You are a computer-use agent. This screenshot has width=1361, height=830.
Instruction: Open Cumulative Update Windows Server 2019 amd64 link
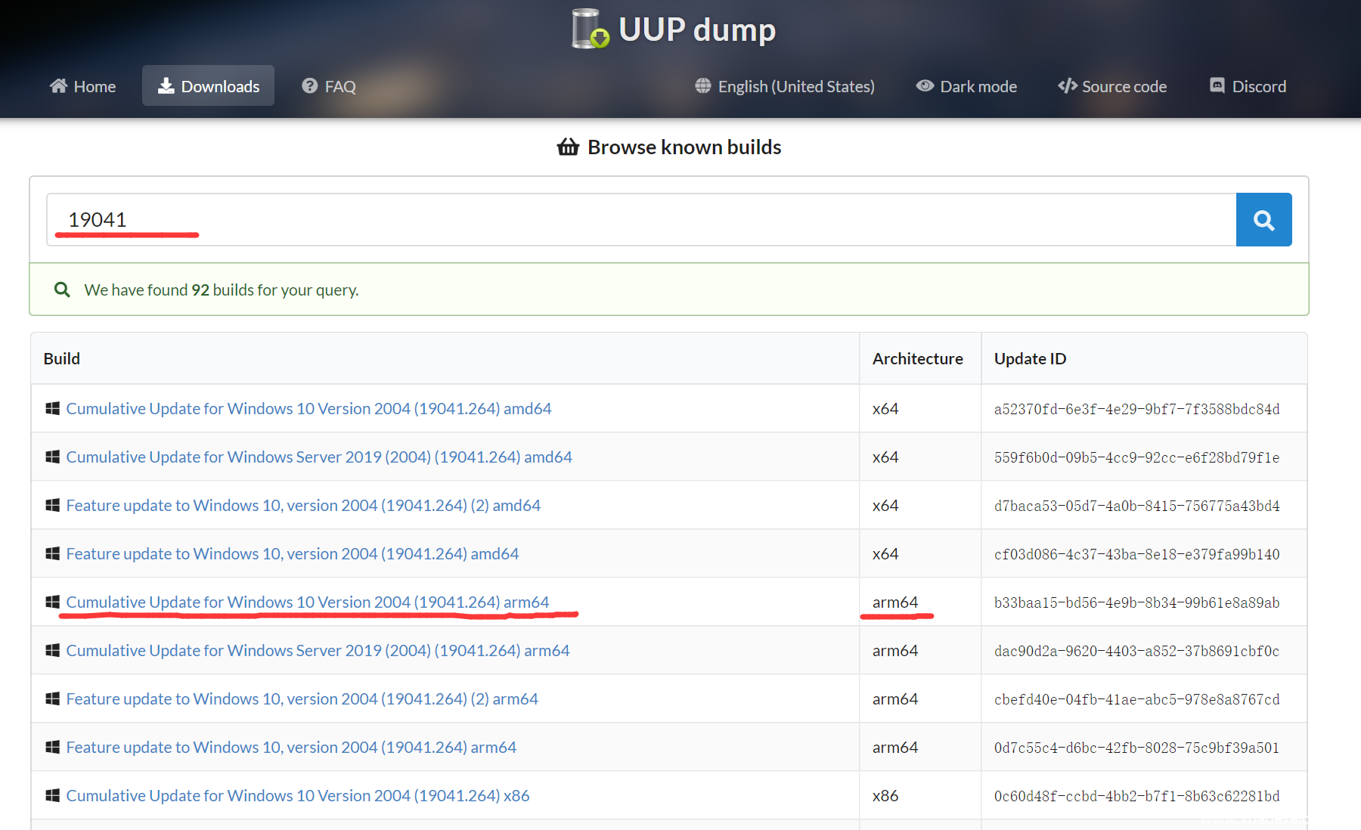tap(318, 457)
